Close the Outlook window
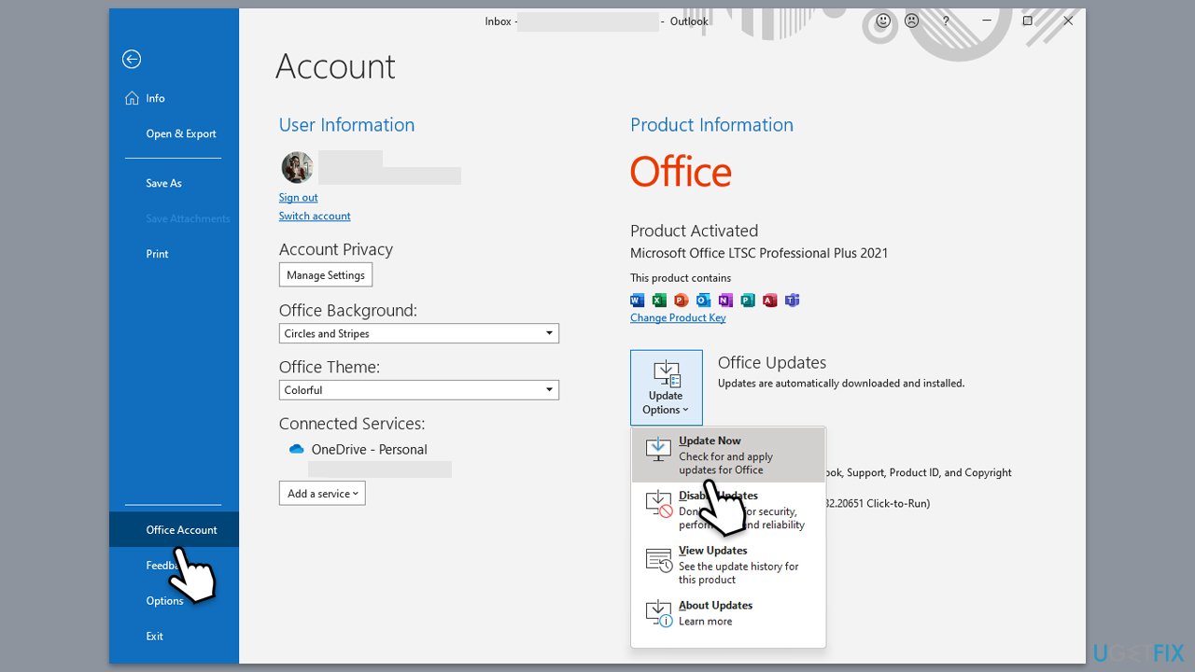The height and width of the screenshot is (672, 1195). tap(1068, 21)
